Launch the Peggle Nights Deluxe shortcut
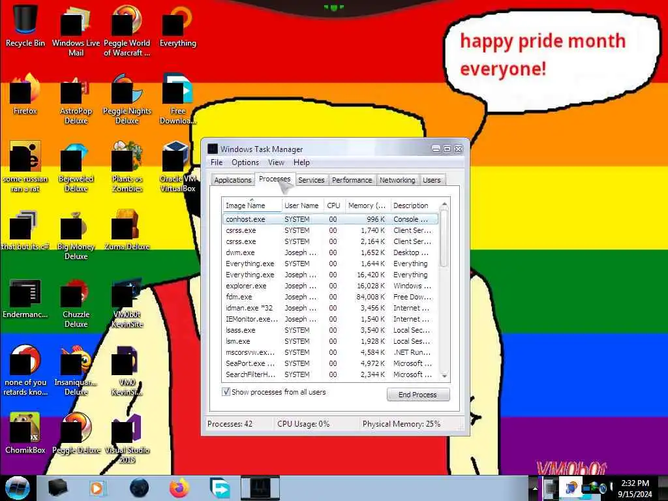The width and height of the screenshot is (668, 501). [x=127, y=99]
